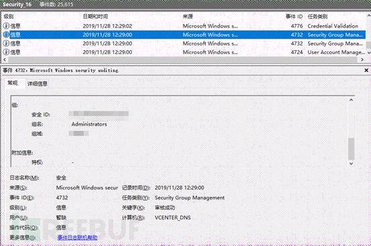Click the event list horizontal scrollbar
This screenshot has width=371, height=246.
[183, 59]
